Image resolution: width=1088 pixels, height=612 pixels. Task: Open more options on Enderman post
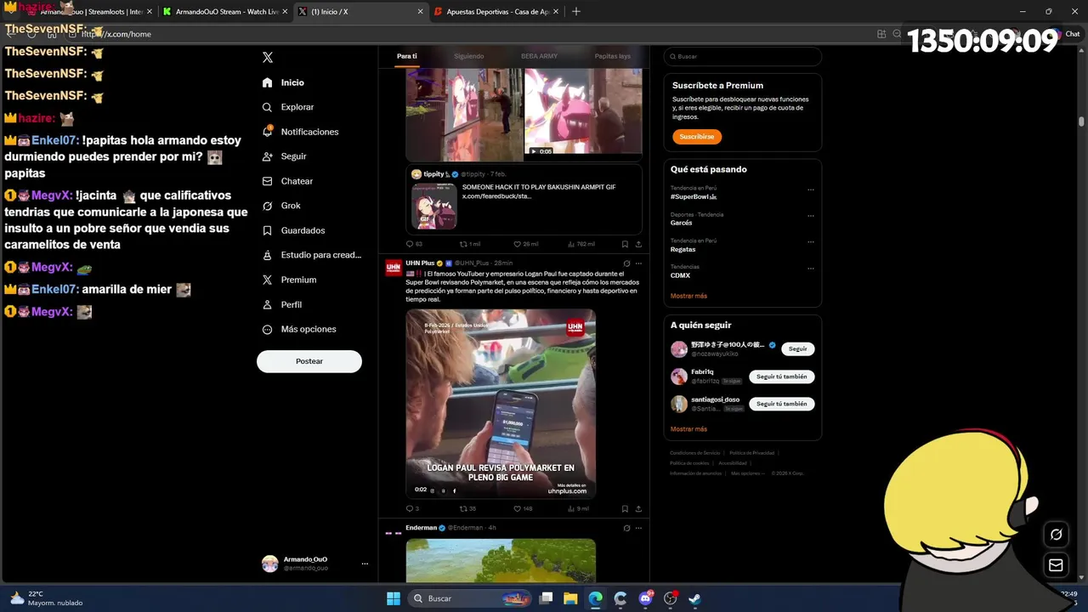point(638,528)
